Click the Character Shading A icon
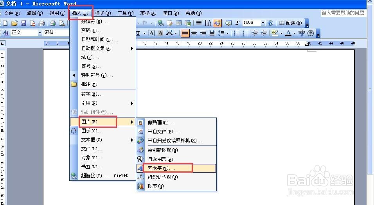Screen dimensions: 374x205 tap(160, 33)
